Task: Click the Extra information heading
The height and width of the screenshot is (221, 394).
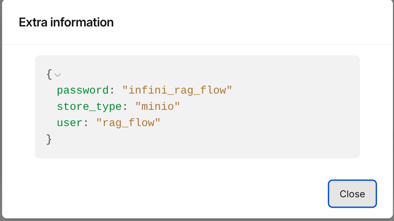Action: 66,22
